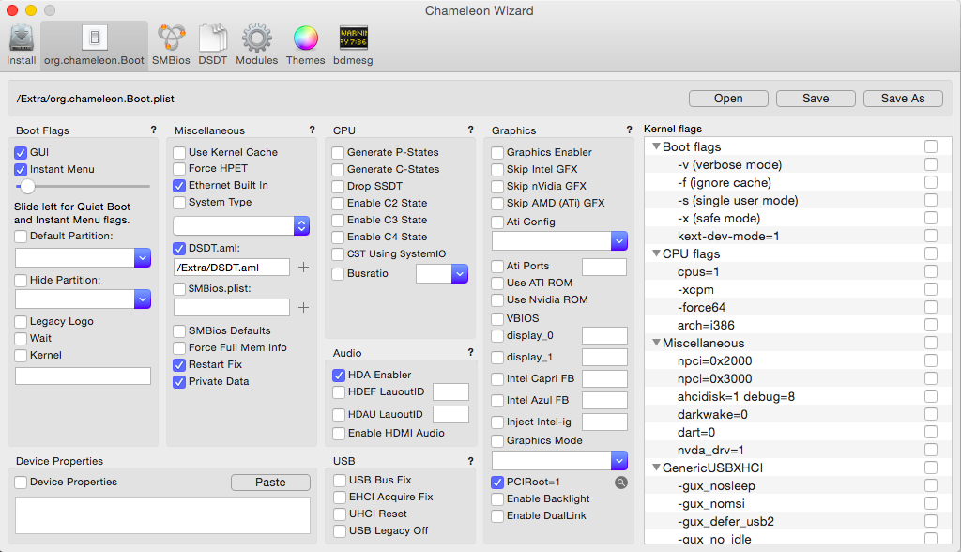Enable the Generate P-States checkbox

338,152
